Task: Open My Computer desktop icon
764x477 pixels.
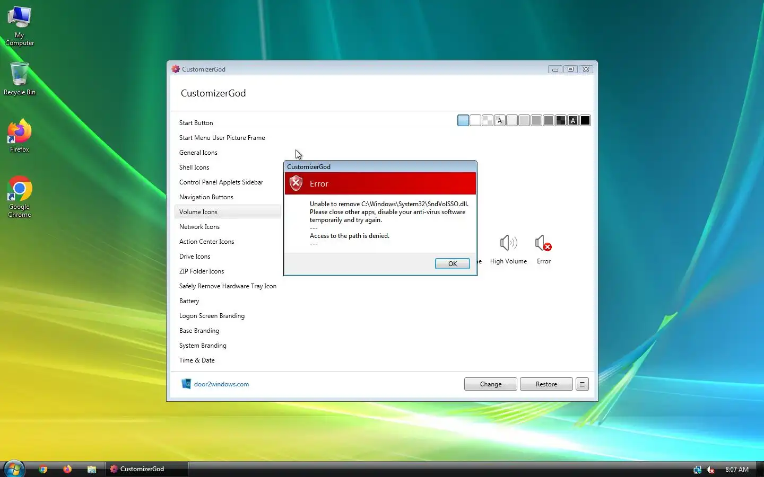Action: click(x=20, y=26)
